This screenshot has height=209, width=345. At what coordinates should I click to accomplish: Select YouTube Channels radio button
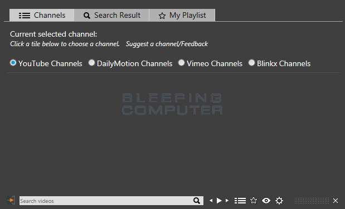13,63
